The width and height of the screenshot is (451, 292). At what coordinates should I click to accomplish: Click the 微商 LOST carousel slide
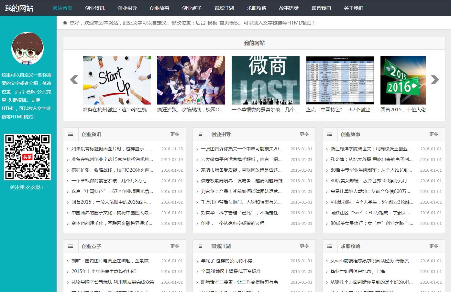[x=265, y=80]
